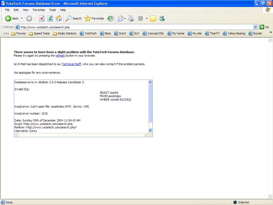Click the 'We apologise for any inconvenience.' text

(37, 73)
